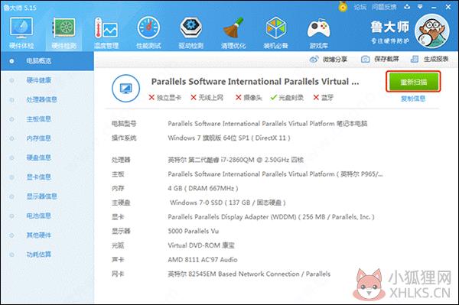Click the Windows 7-0 SSD disk text
459x305 pixels.
(228, 203)
